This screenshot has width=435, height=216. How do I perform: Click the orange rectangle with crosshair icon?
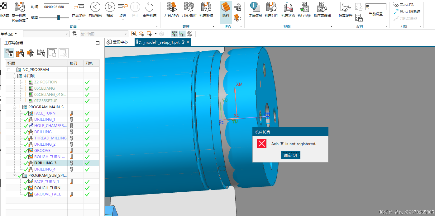(150, 34)
